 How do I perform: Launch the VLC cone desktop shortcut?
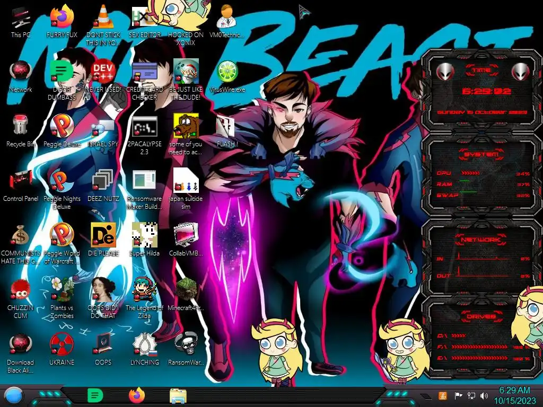103,25
